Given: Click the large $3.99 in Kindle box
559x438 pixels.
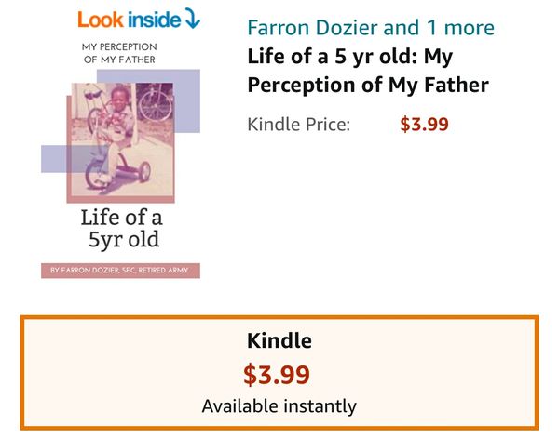Looking at the screenshot, I should (277, 374).
